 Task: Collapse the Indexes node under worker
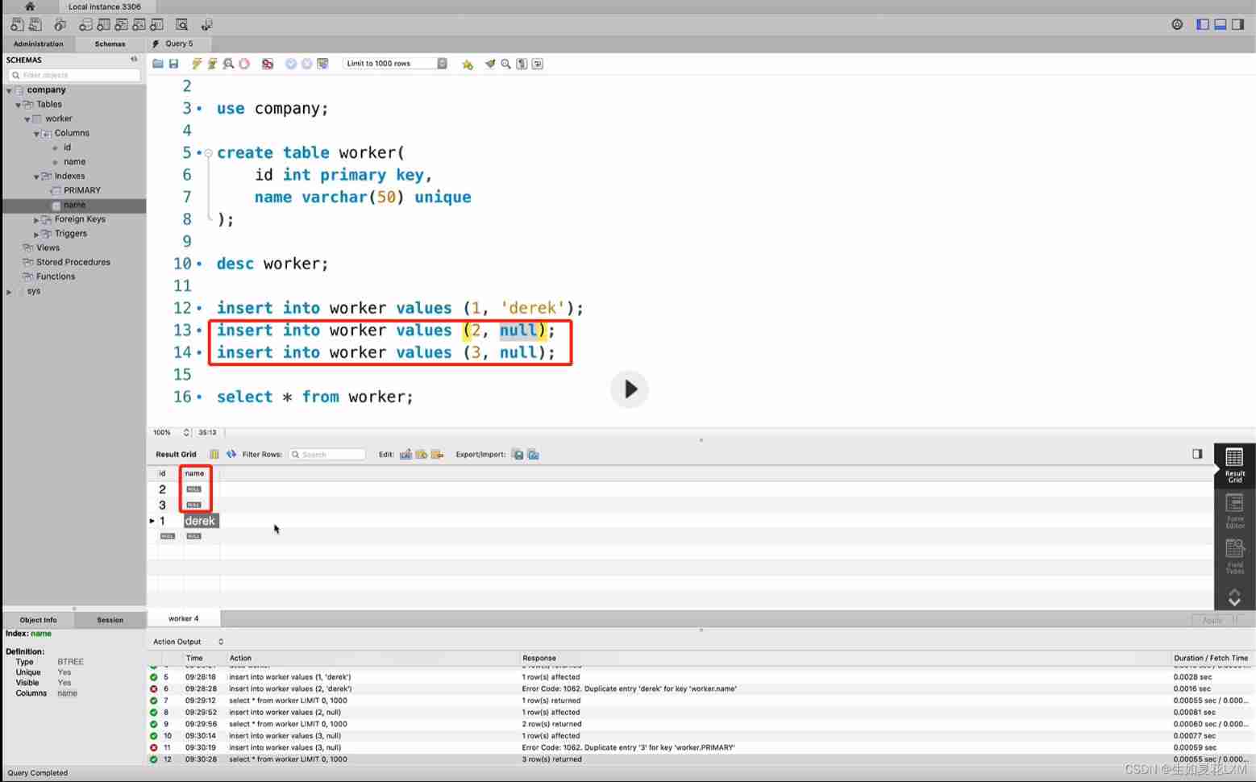tap(35, 177)
